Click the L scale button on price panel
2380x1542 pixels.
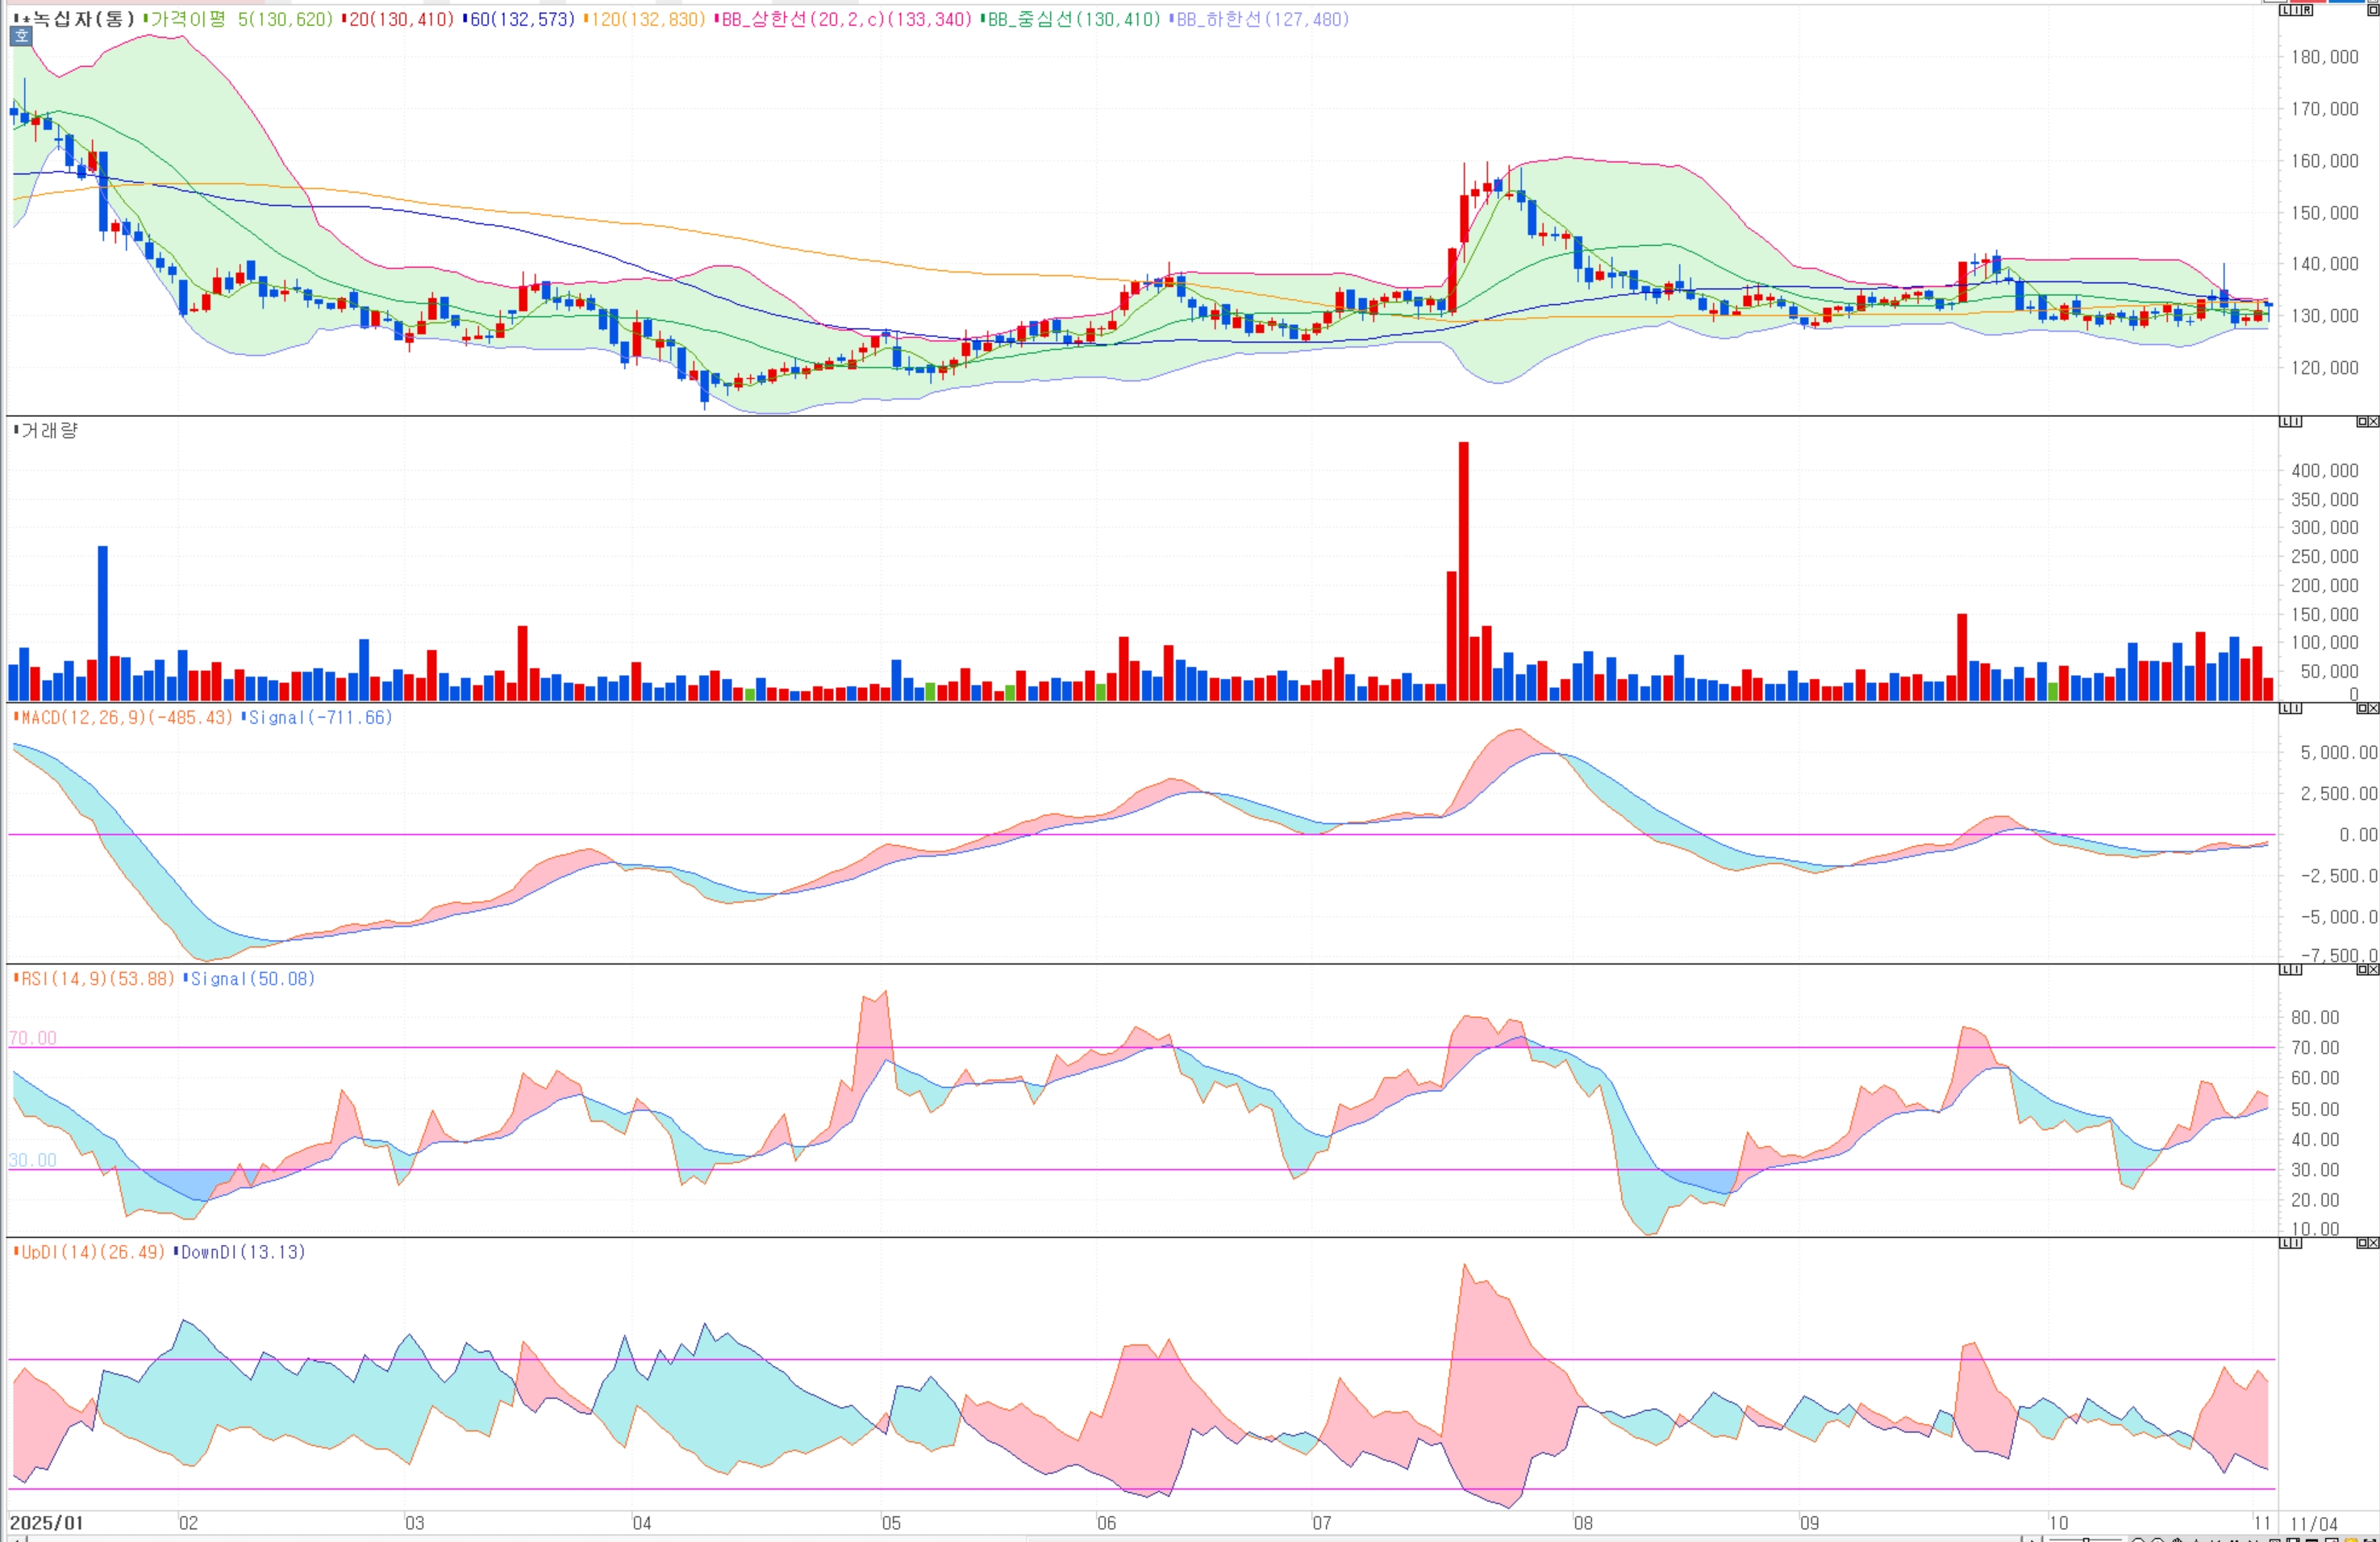pyautogui.click(x=2285, y=10)
